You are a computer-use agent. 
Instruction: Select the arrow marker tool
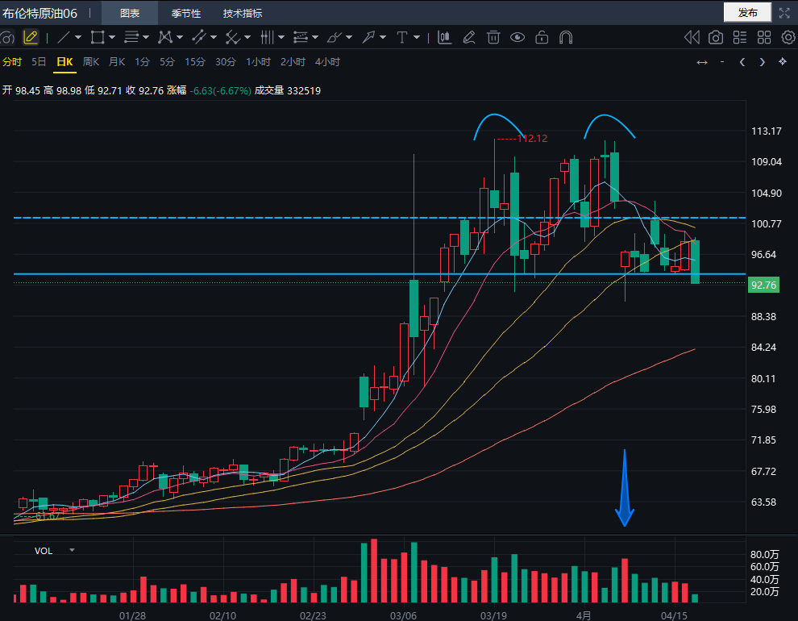(x=368, y=37)
